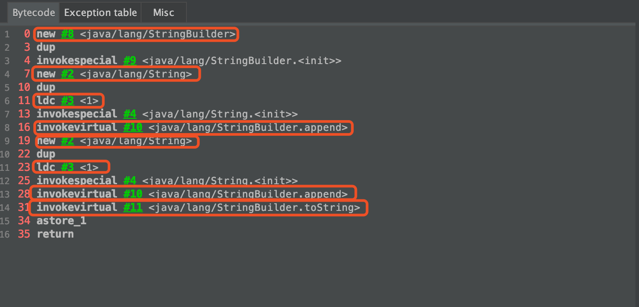
Task: Open #4 link at offset 25
Action: pos(129,181)
